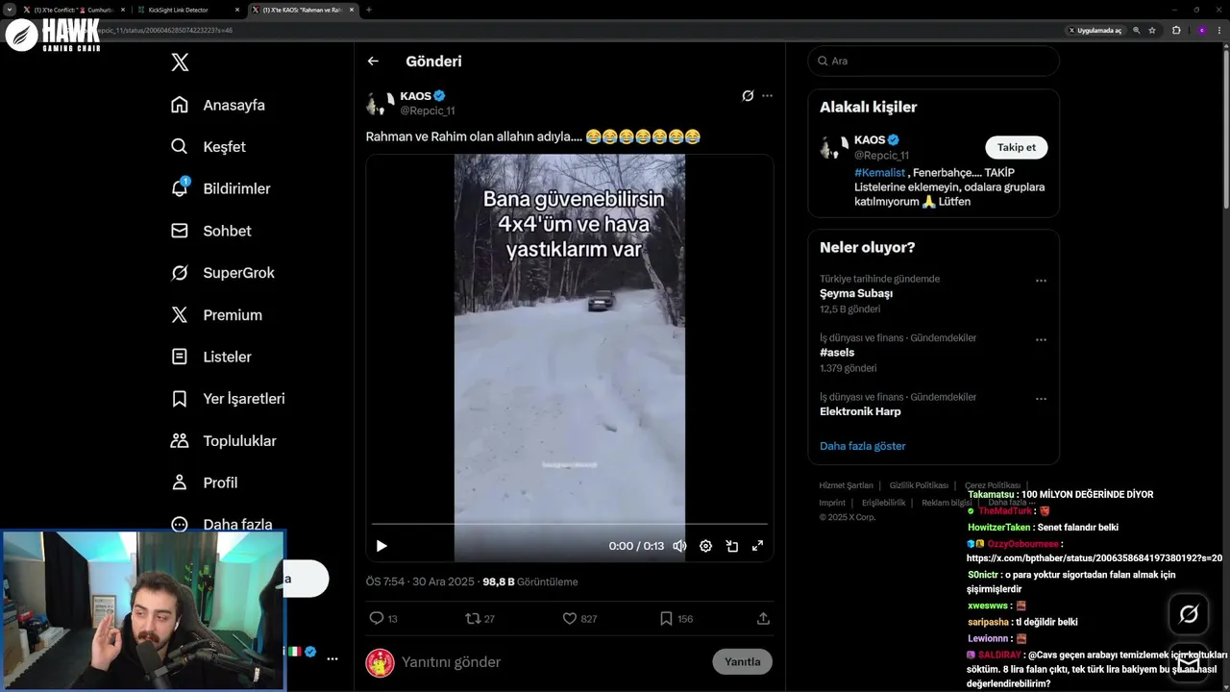Screen dimensions: 1230x692
Task: Click the X logo in the sidebar
Action: click(x=180, y=62)
